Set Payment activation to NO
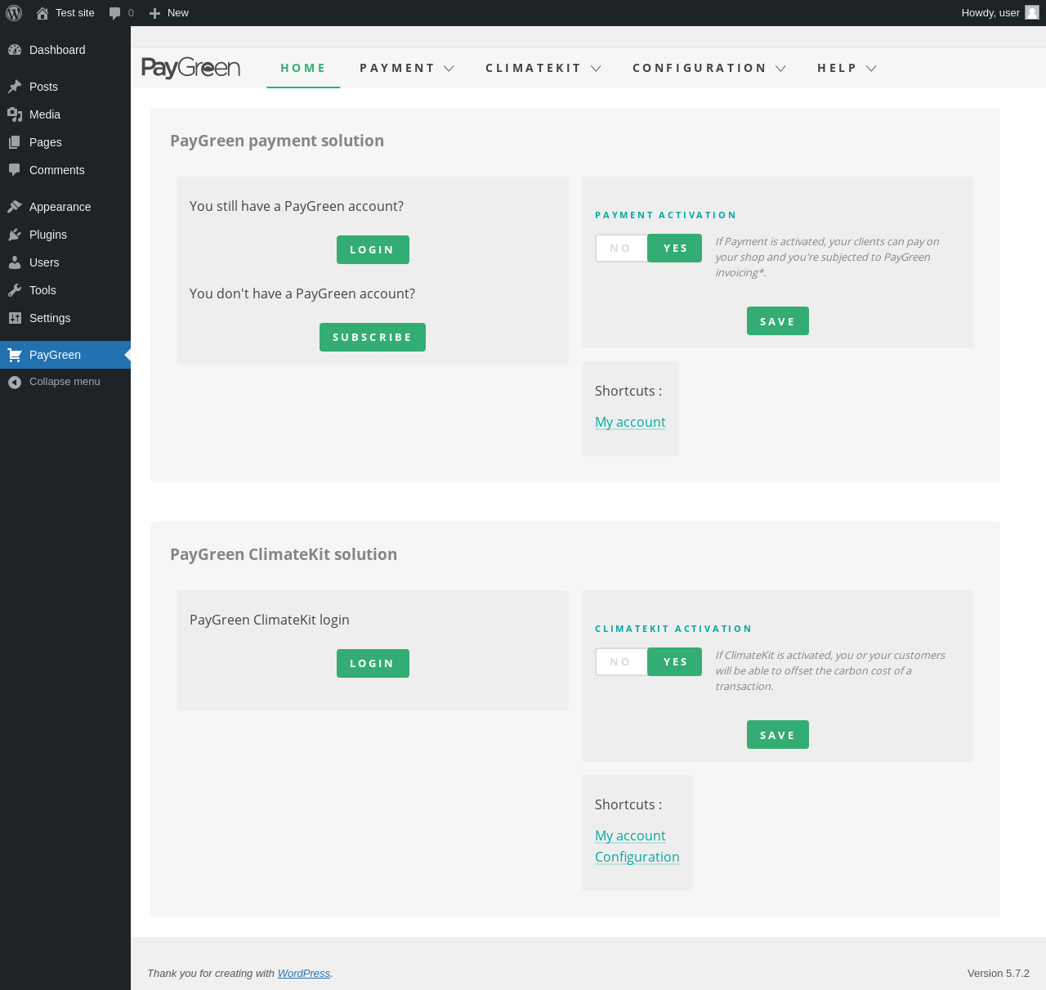The height and width of the screenshot is (990, 1046). click(x=621, y=249)
